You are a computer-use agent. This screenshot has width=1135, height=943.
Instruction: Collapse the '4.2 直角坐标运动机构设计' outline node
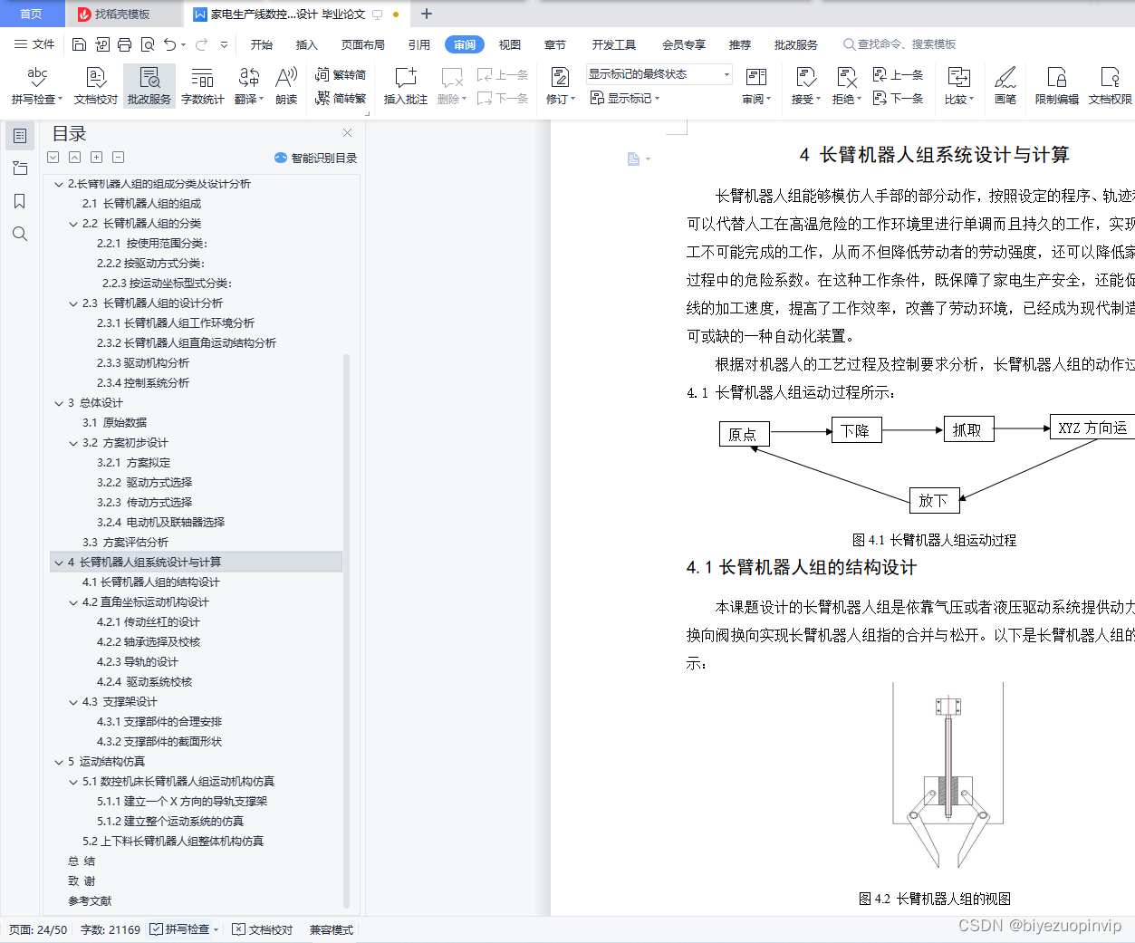point(73,602)
